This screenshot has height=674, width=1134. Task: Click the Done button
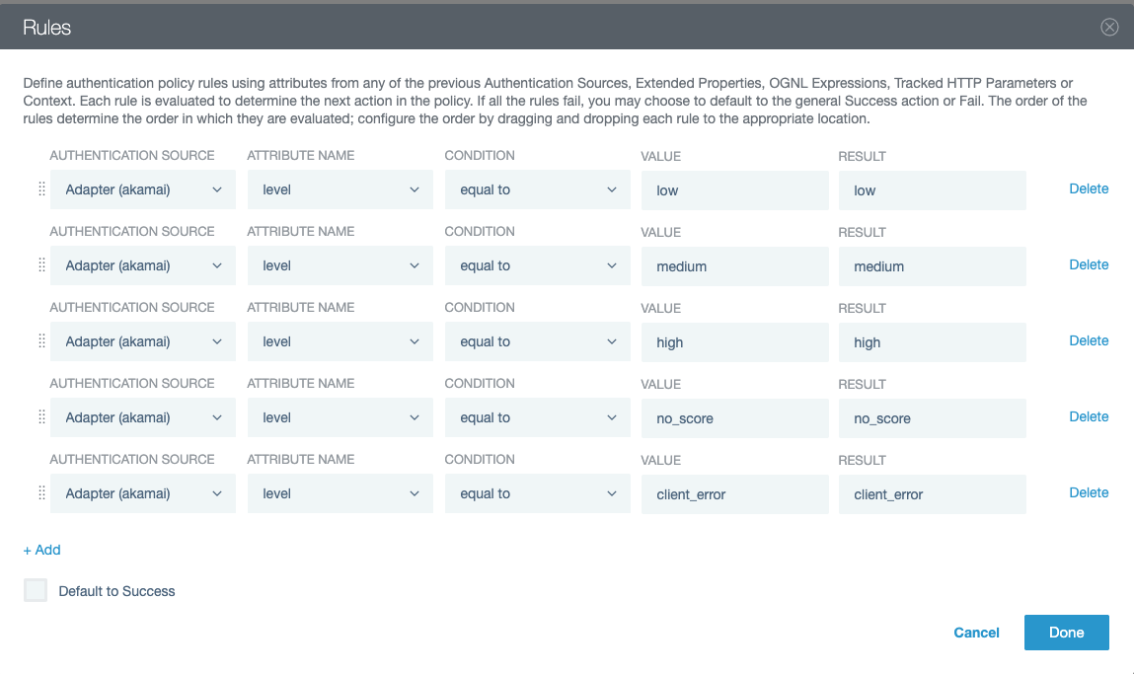(1066, 633)
